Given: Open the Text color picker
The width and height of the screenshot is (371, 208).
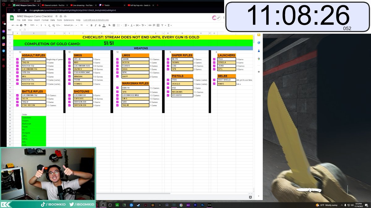Looking at the screenshot, I should [104, 25].
